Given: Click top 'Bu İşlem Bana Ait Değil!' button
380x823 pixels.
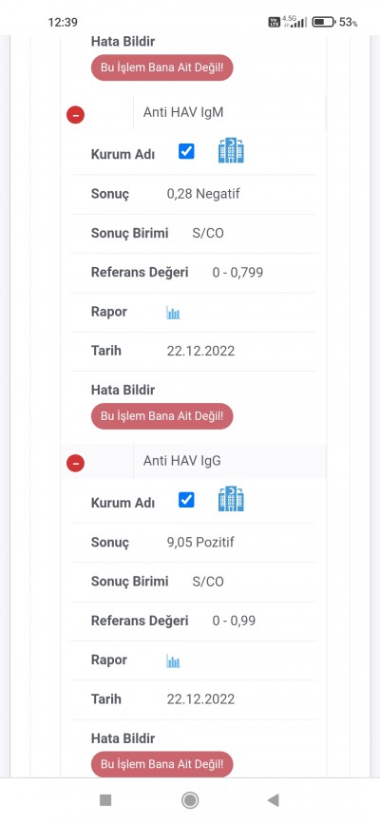Looking at the screenshot, I should point(162,67).
